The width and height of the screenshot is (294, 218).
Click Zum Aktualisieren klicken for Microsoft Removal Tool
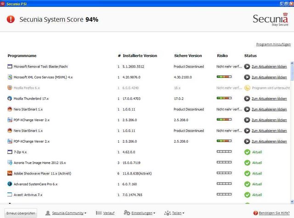(269, 67)
